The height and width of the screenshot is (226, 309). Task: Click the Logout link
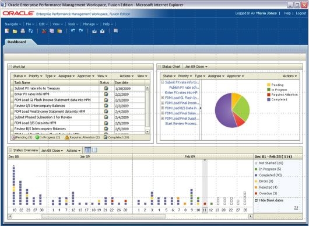(x=301, y=13)
